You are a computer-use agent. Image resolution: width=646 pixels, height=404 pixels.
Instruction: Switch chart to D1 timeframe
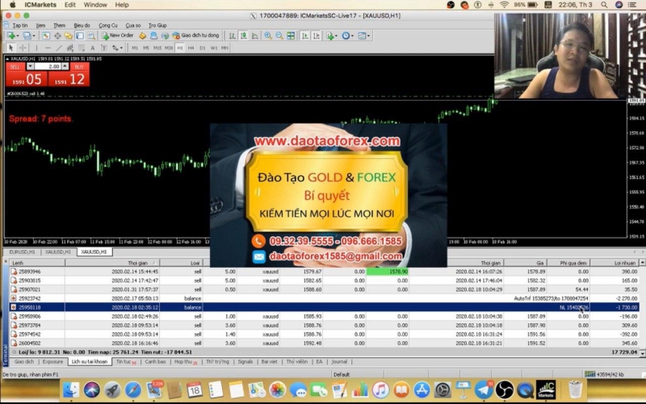point(203,48)
